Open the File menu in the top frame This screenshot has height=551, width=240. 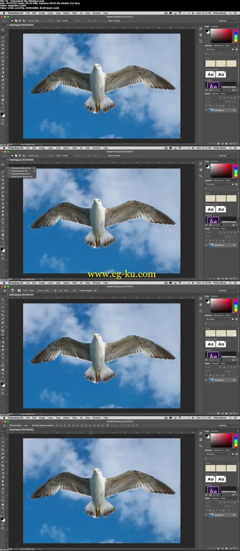coord(28,13)
